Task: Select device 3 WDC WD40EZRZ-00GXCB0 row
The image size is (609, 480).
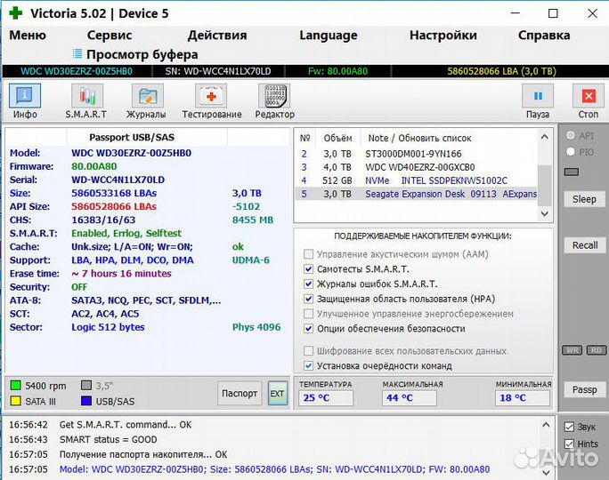Action: [417, 167]
